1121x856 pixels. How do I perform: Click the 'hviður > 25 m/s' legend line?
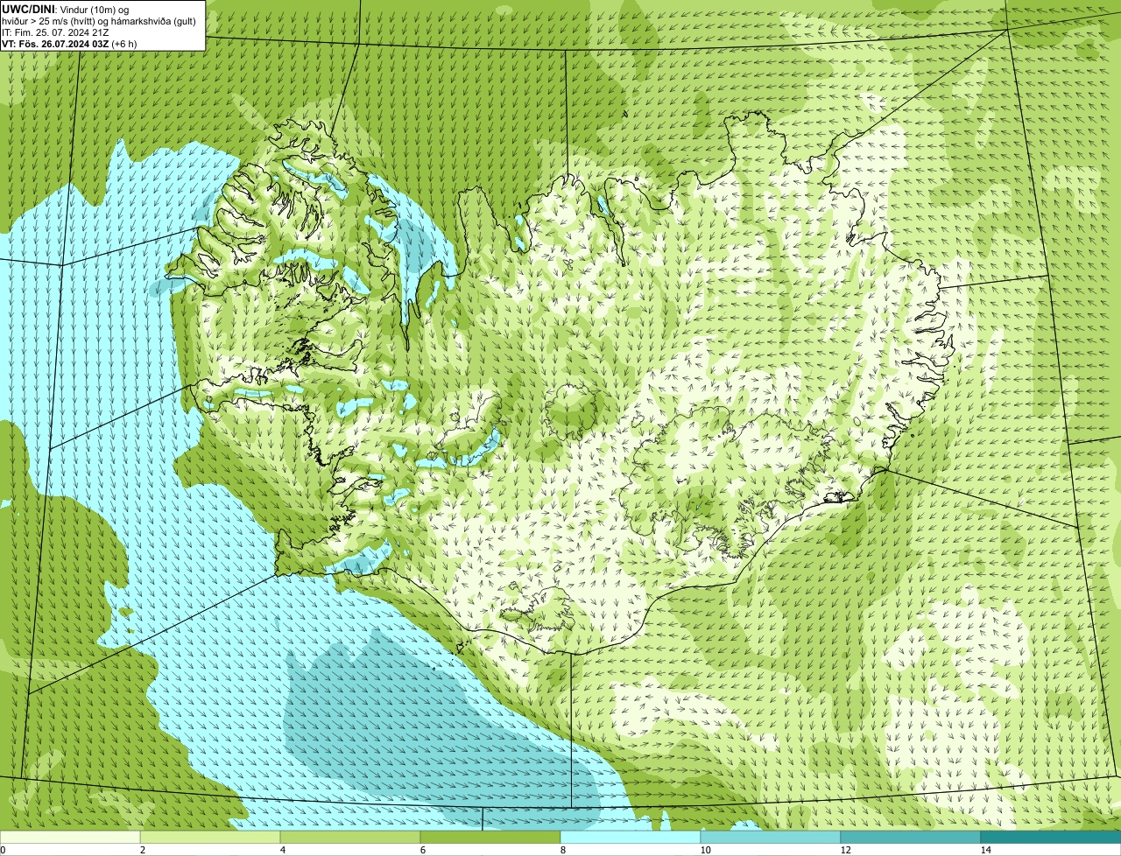(98, 20)
